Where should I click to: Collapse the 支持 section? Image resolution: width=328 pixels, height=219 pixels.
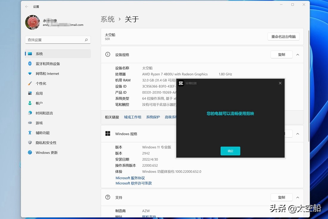click(298, 197)
